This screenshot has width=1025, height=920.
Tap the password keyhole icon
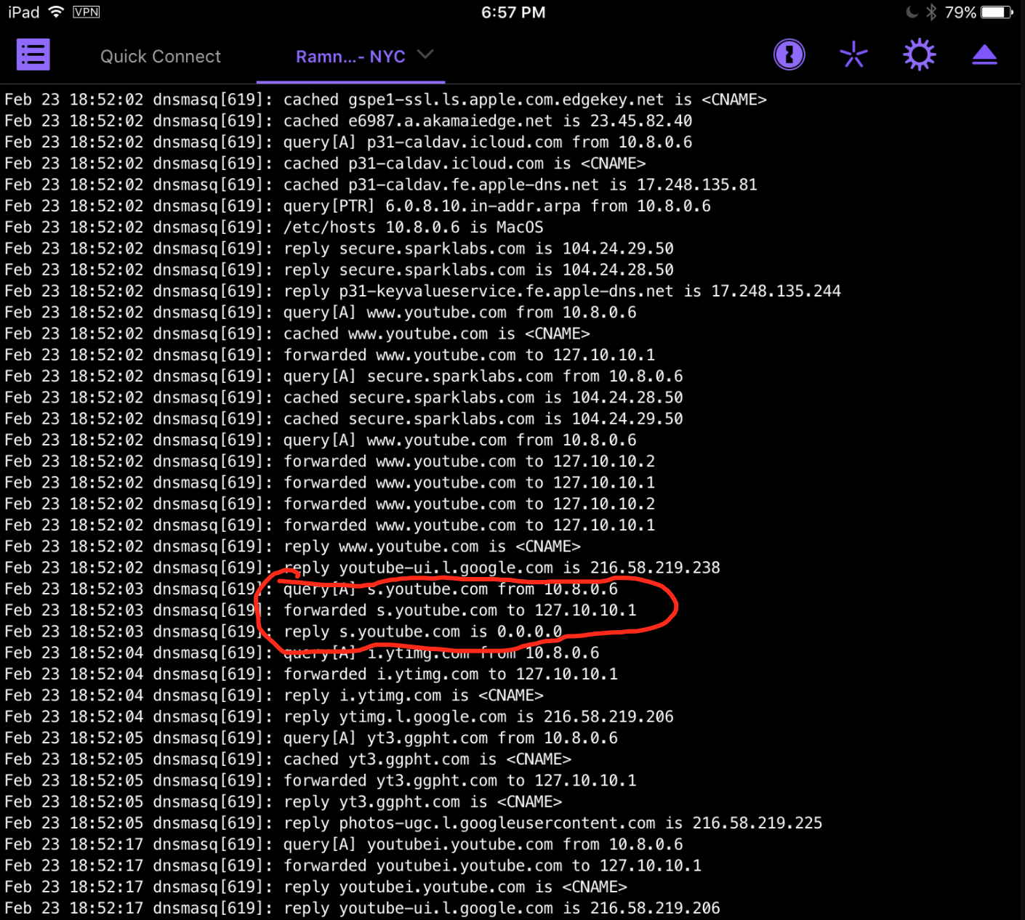[x=789, y=55]
